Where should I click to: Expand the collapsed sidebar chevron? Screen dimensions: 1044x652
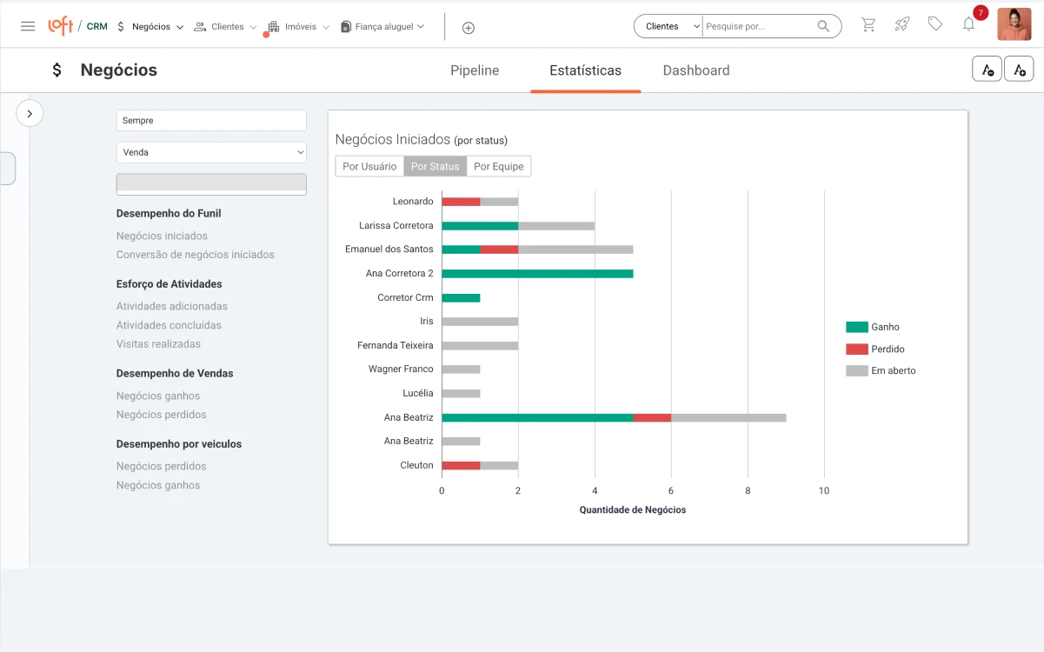30,113
